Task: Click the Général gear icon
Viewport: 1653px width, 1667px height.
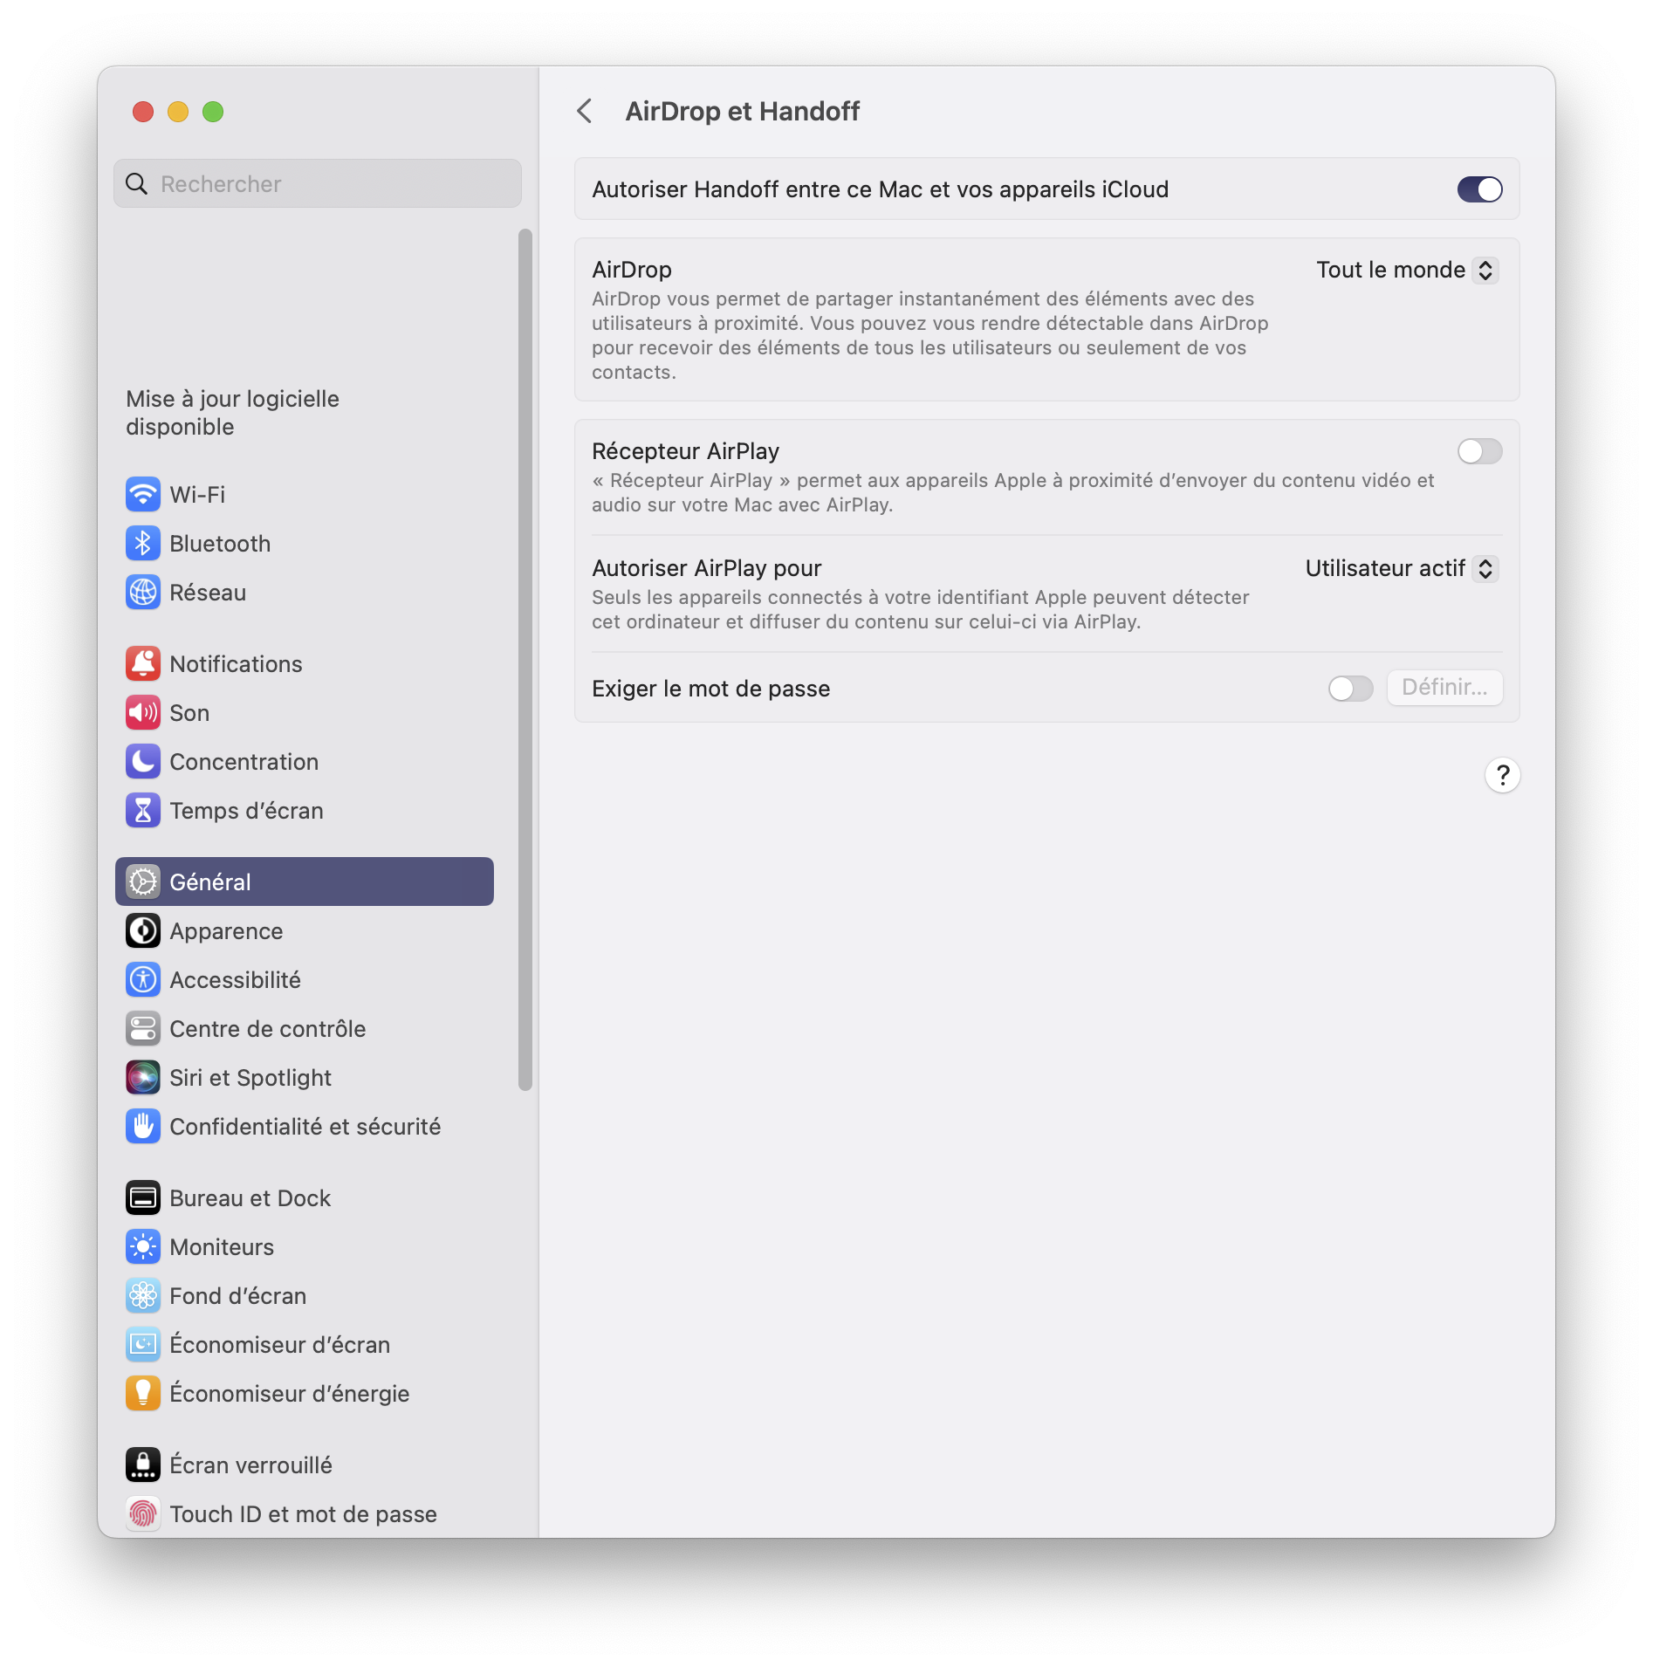Action: point(143,882)
